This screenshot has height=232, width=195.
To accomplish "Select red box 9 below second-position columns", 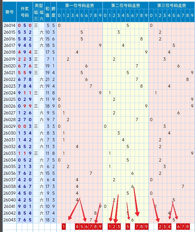I will [146, 226].
